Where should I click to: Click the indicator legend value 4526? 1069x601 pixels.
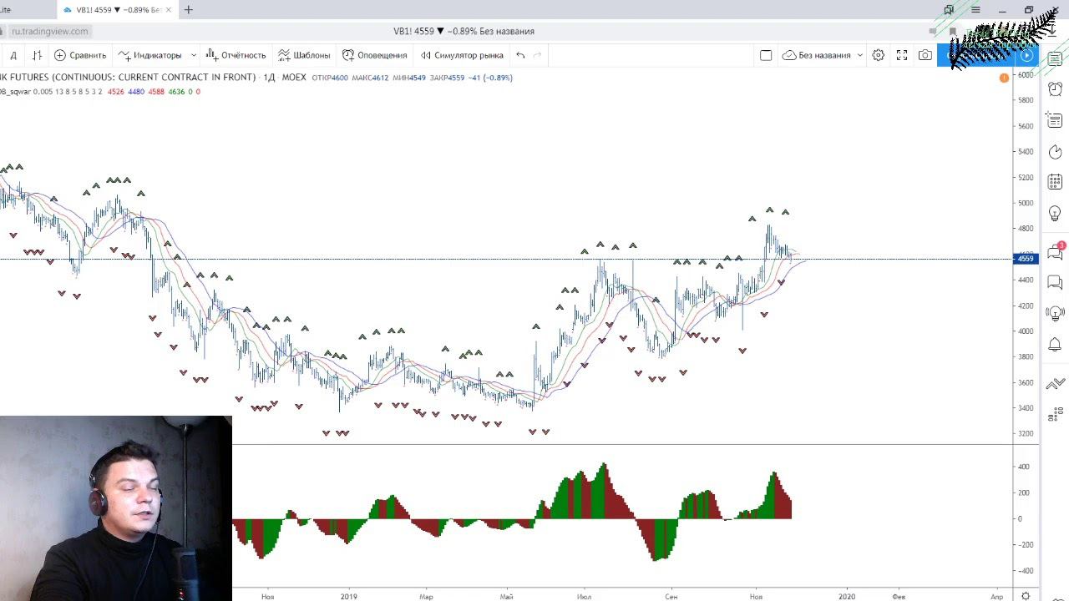pos(116,92)
